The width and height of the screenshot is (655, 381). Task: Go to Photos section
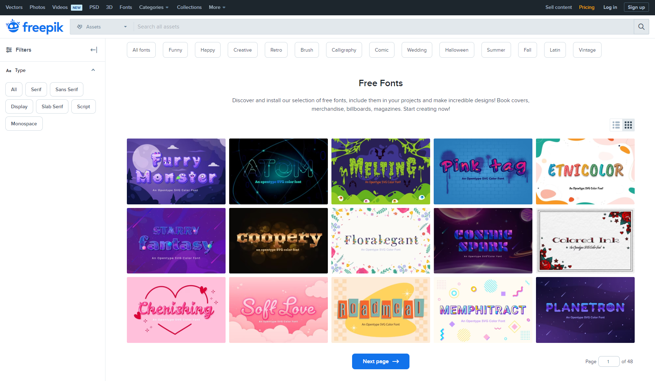[x=37, y=7]
